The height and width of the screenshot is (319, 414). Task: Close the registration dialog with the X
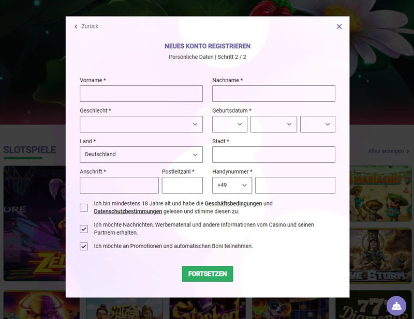[x=339, y=27]
